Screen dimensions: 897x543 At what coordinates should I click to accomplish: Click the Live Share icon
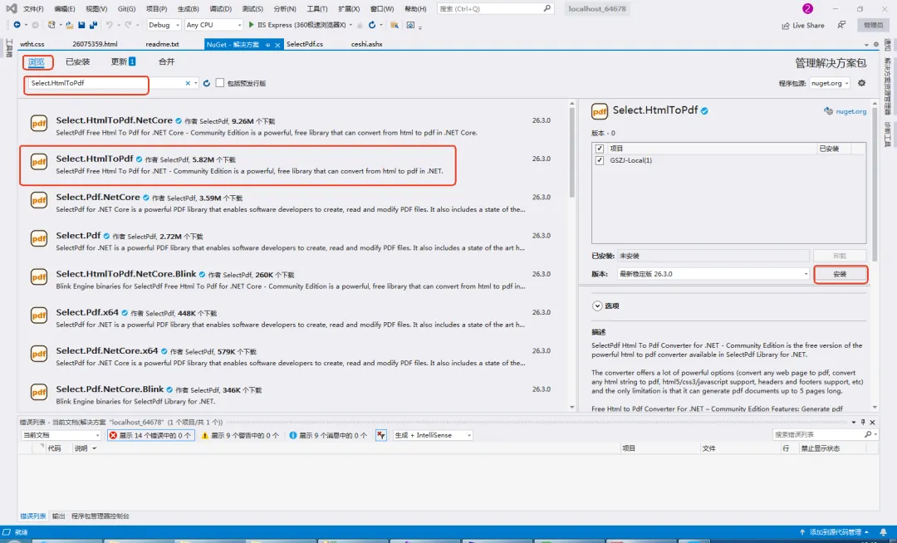tap(786, 26)
